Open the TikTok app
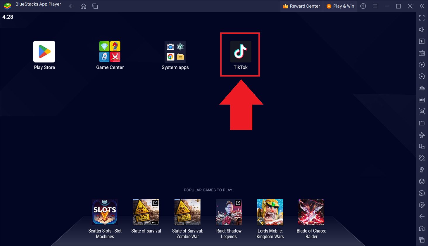 click(240, 55)
